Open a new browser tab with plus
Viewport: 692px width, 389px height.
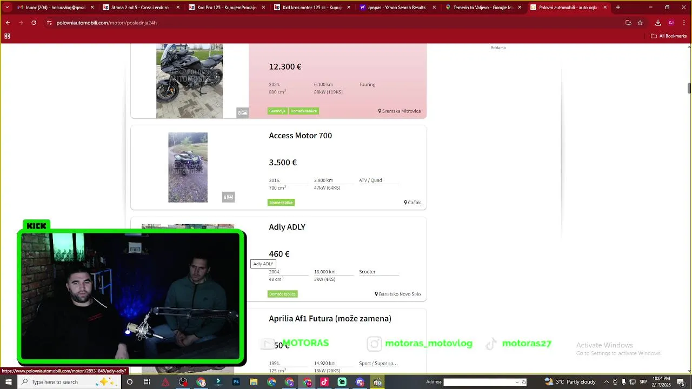618,8
